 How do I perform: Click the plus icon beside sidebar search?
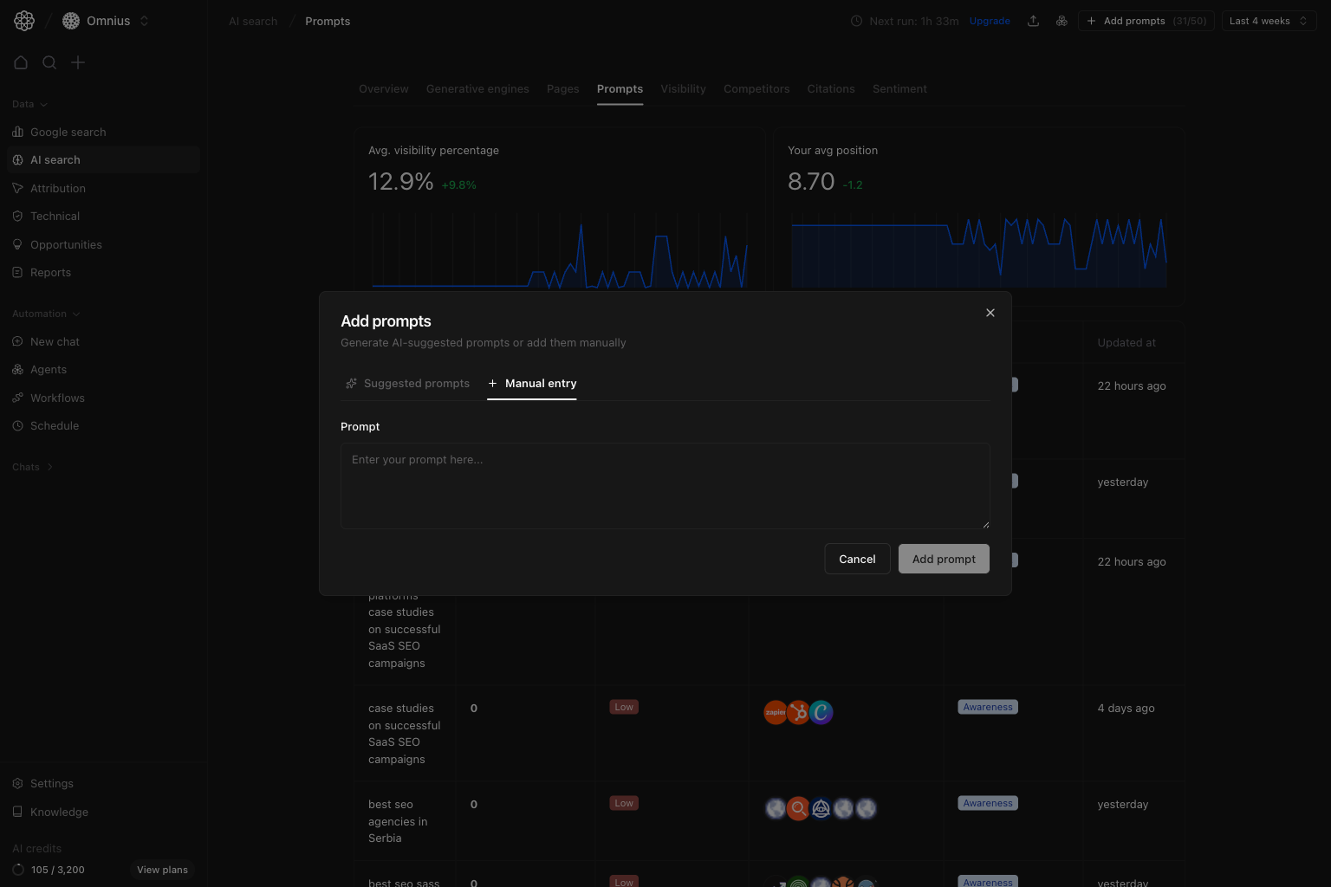(78, 62)
